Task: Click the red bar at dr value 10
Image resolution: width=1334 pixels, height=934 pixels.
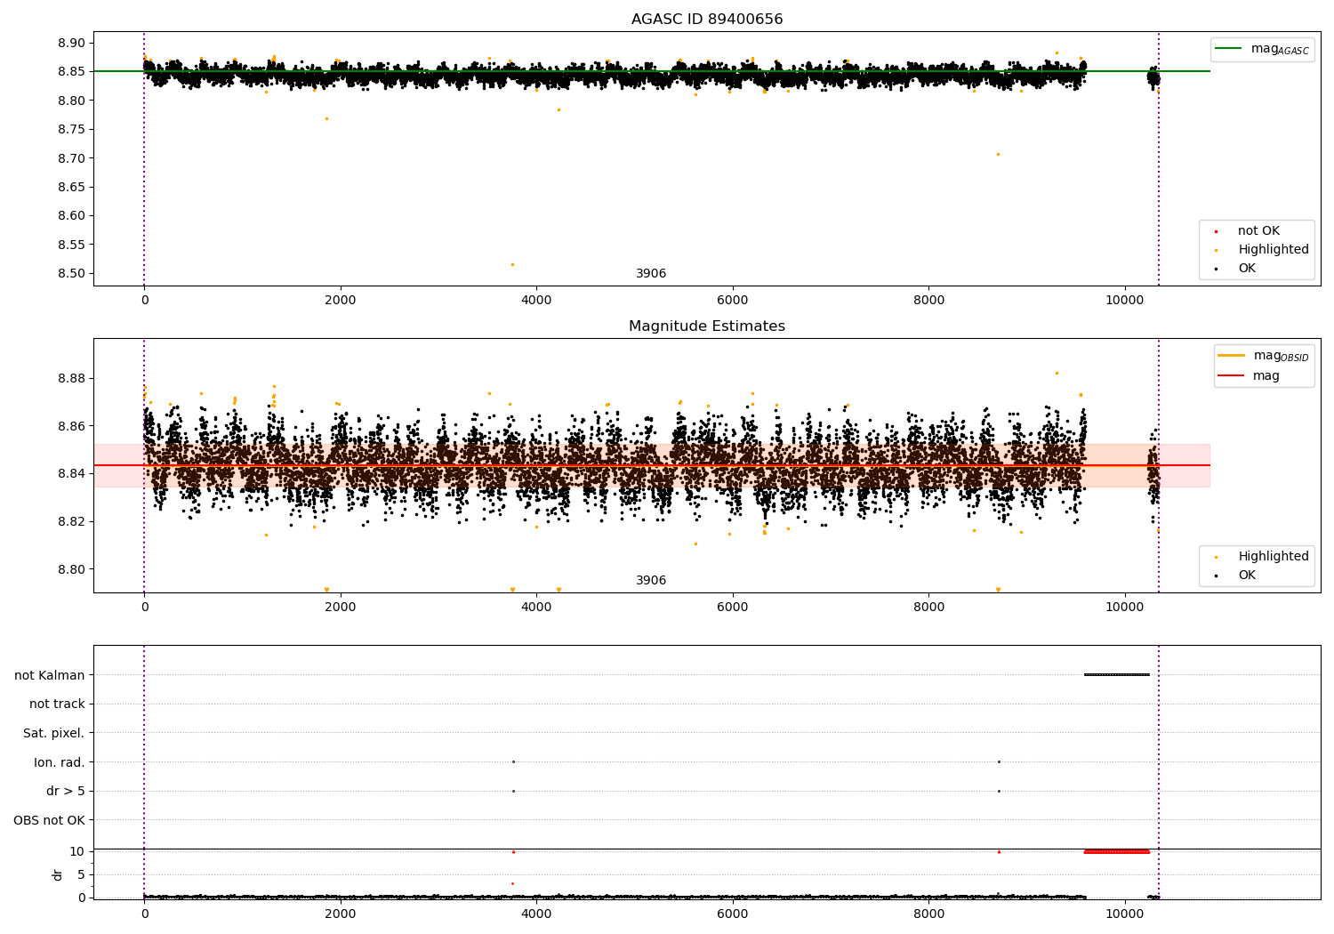Action: [1117, 852]
